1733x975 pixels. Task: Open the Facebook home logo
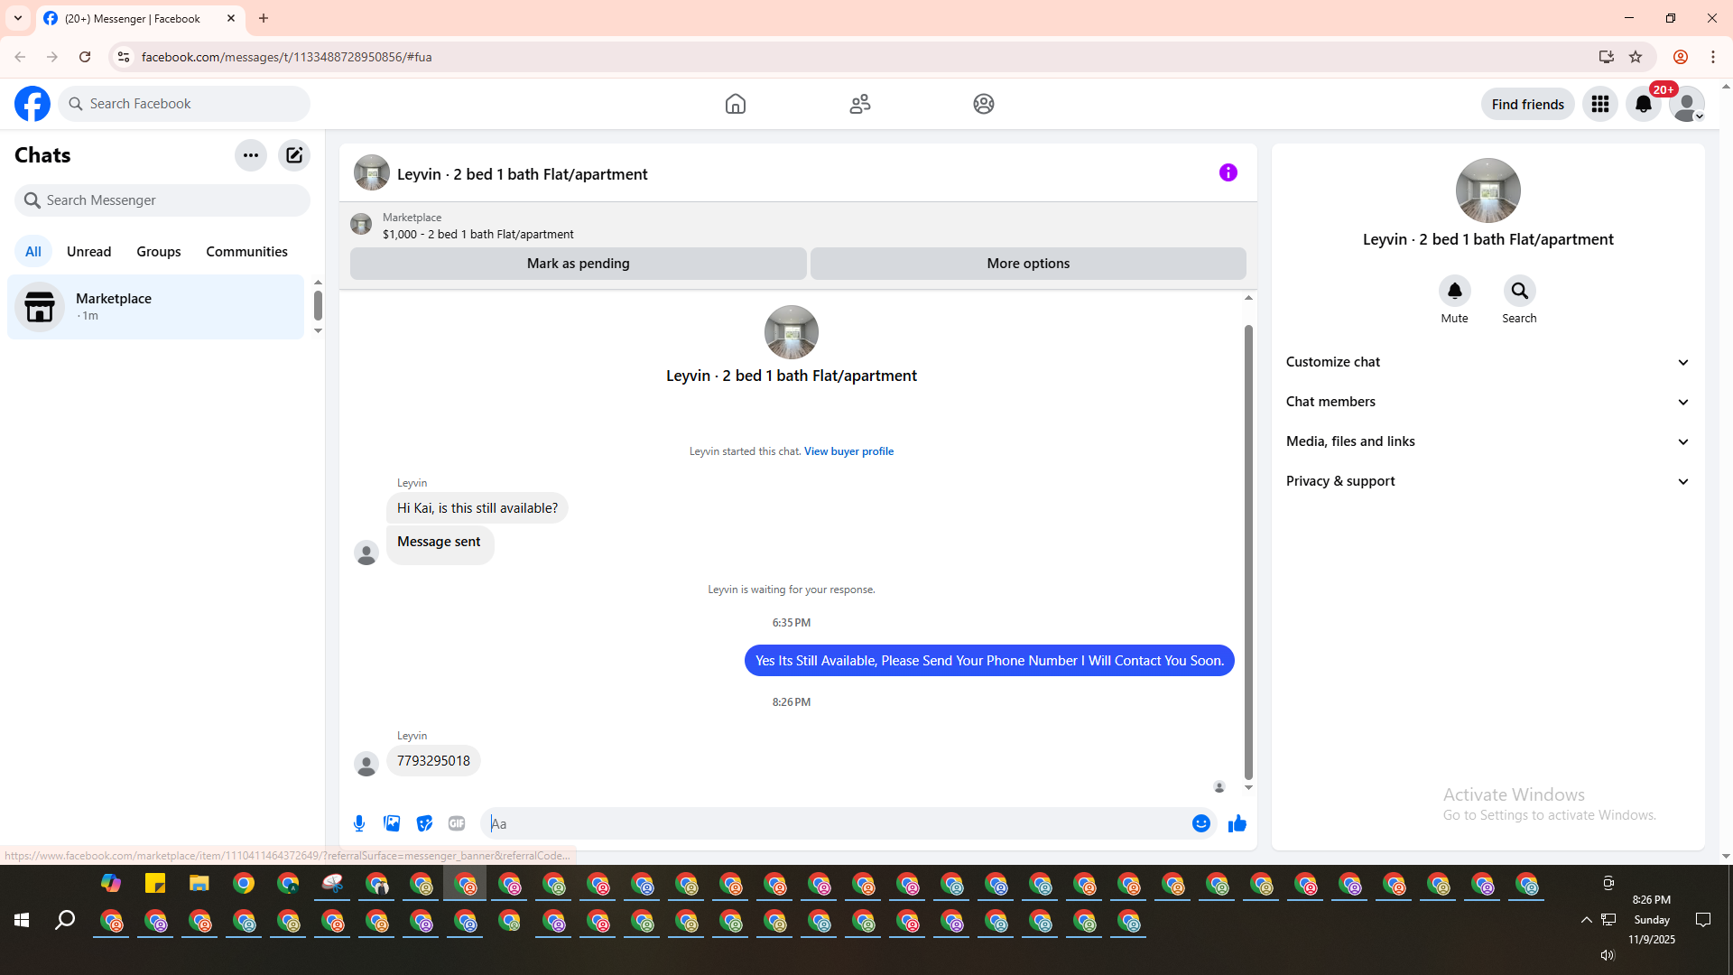click(x=32, y=104)
